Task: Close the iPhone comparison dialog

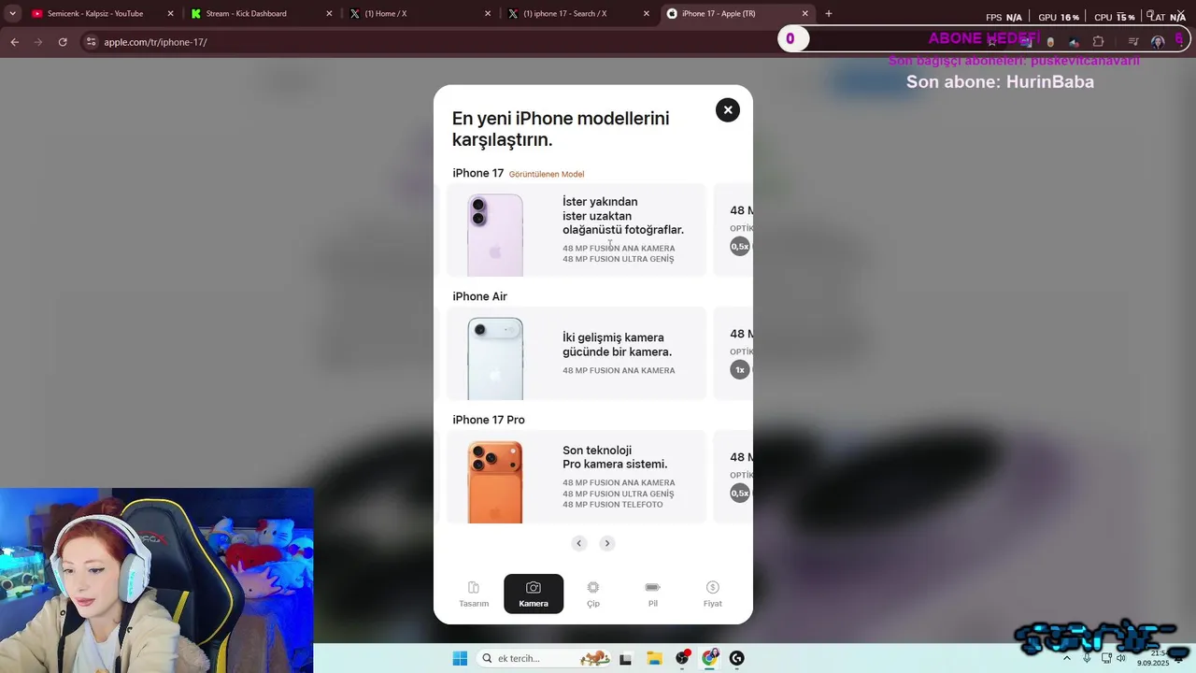Action: point(727,110)
